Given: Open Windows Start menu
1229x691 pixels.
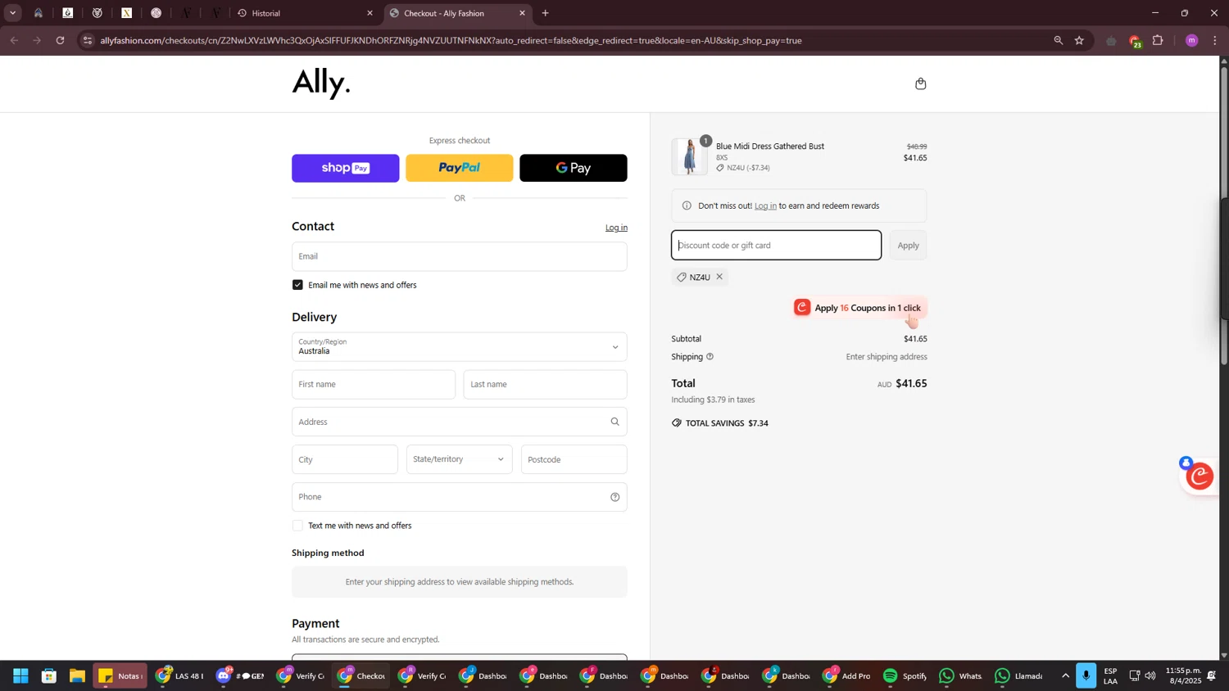Looking at the screenshot, I should point(20,676).
